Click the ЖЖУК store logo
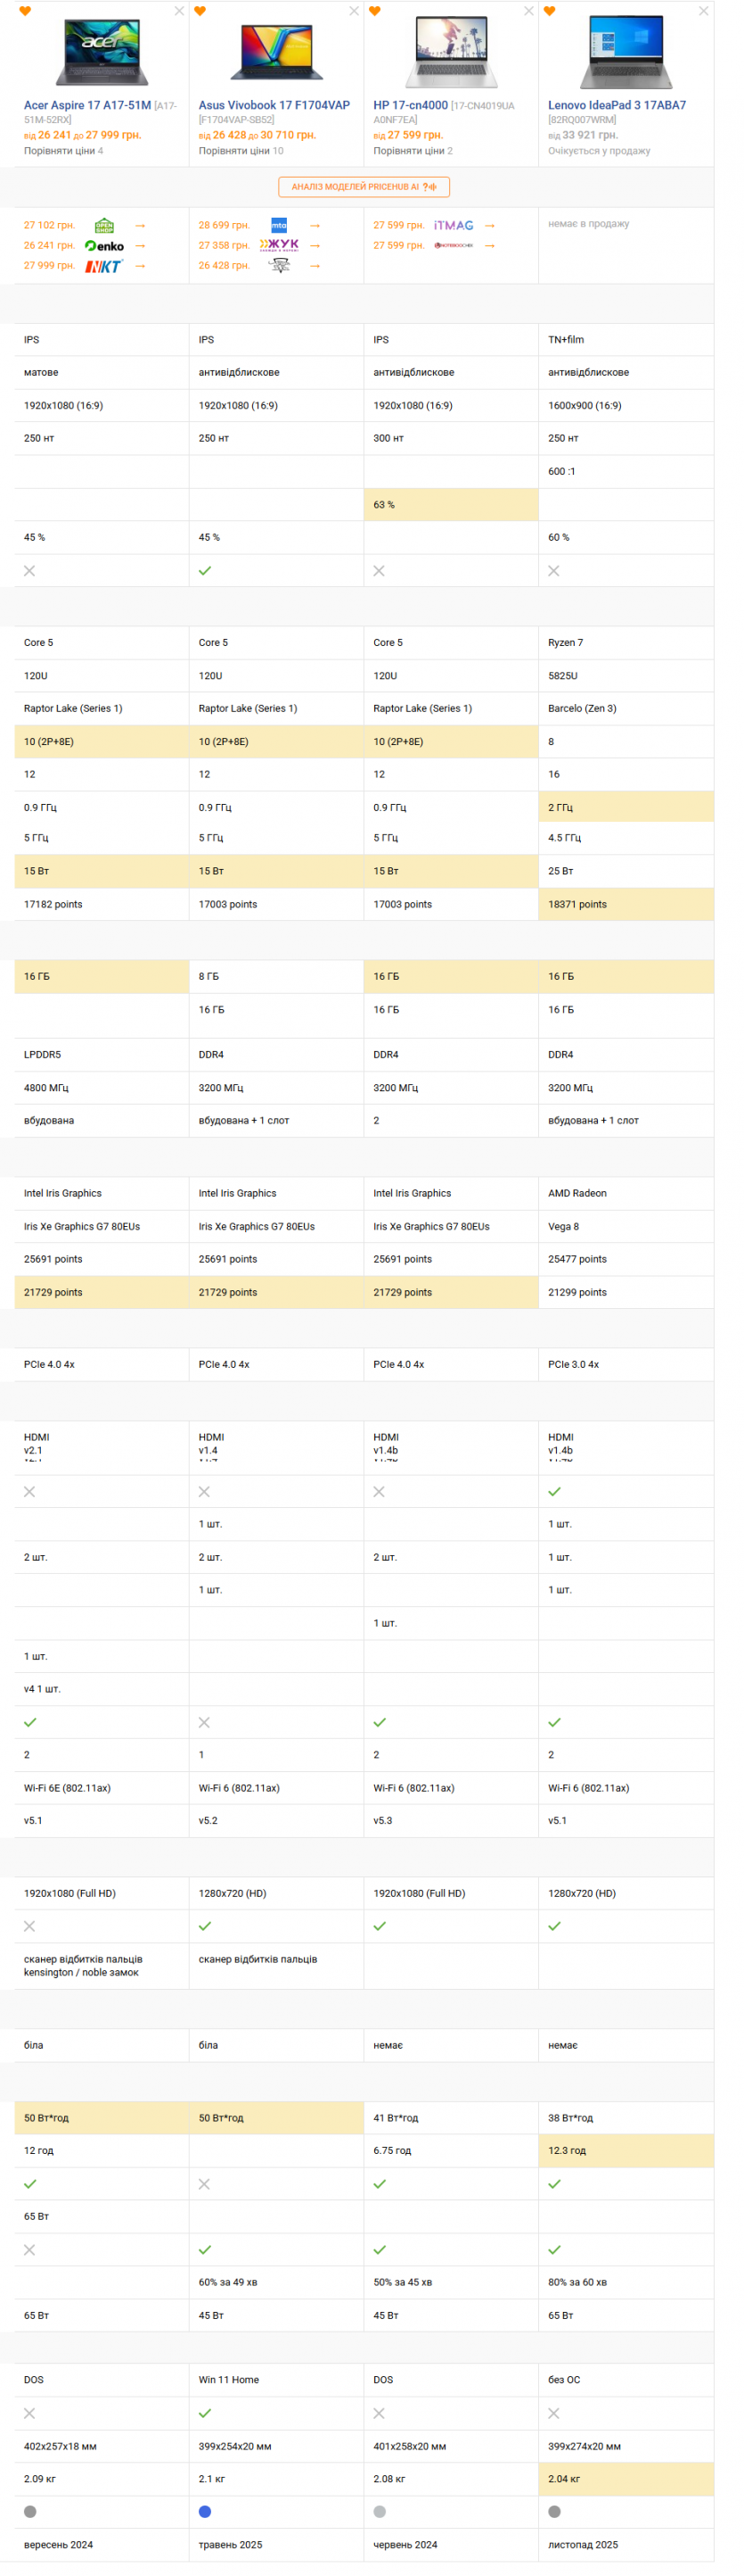Viewport: 744px width, 2576px height. (x=280, y=245)
